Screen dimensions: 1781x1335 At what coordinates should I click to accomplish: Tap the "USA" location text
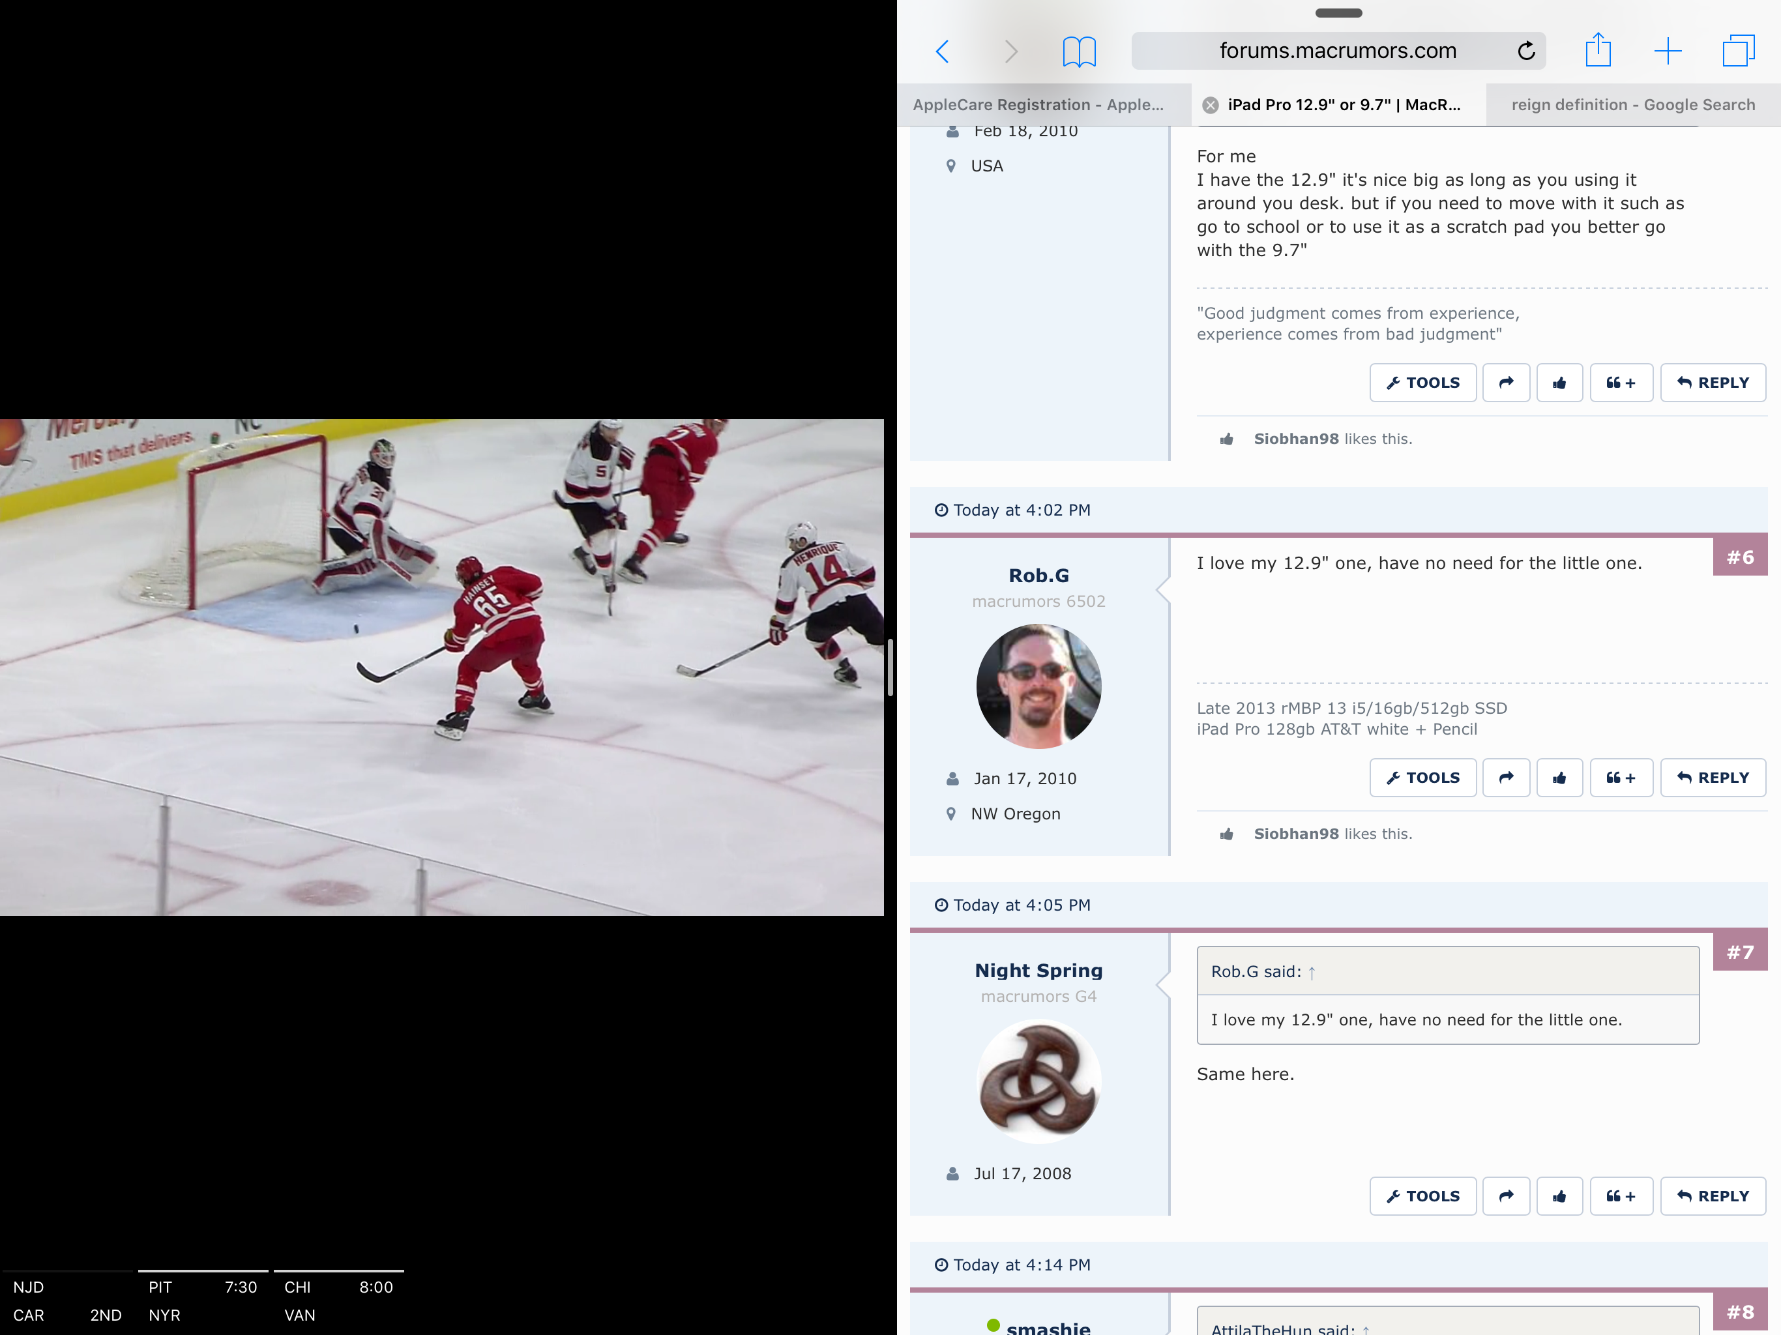987,166
